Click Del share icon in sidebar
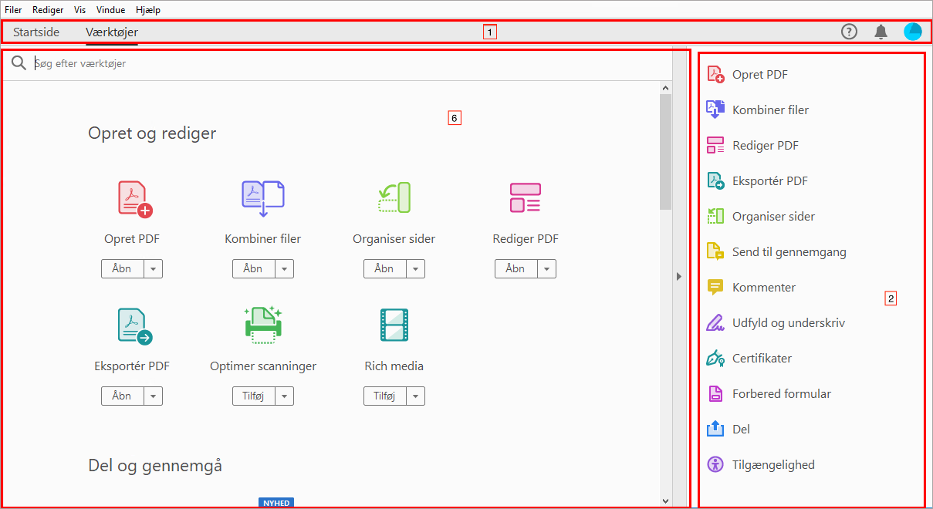Screen dimensions: 933x509 point(715,429)
